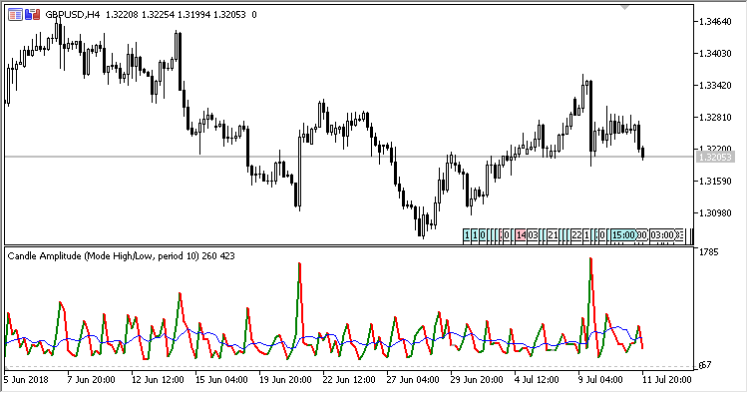Click the 12 Jun 12:00 time label

[158, 380]
